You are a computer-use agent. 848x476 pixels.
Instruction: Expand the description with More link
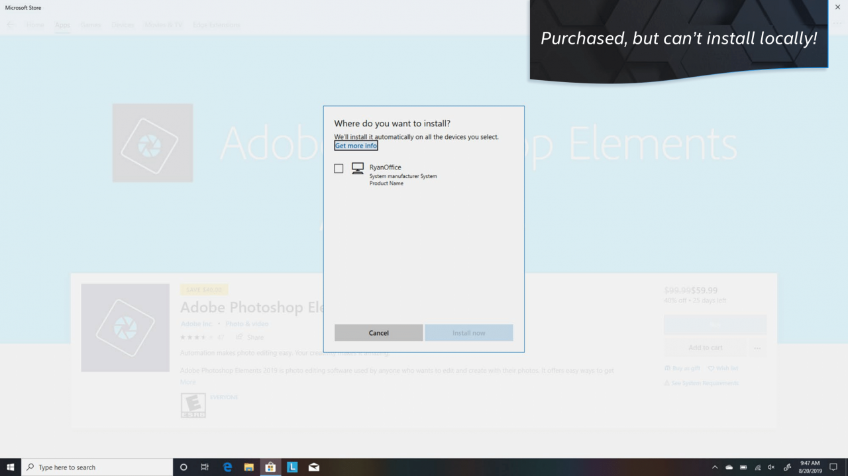coord(187,382)
